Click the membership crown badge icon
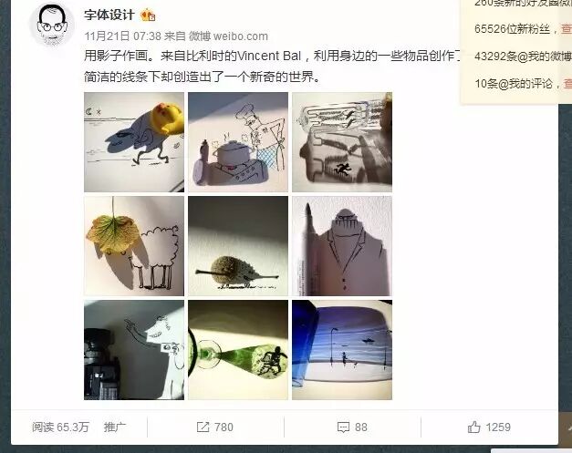 click(x=148, y=15)
